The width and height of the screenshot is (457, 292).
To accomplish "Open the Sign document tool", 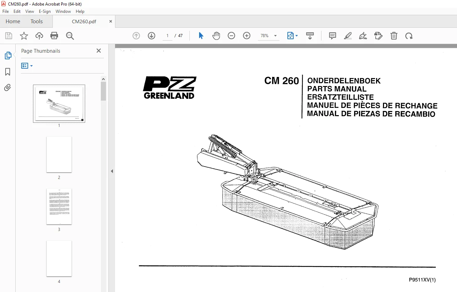I will pyautogui.click(x=363, y=36).
